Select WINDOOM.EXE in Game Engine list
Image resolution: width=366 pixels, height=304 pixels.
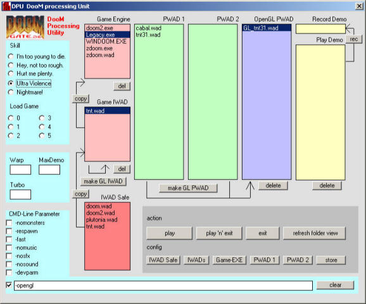108,42
